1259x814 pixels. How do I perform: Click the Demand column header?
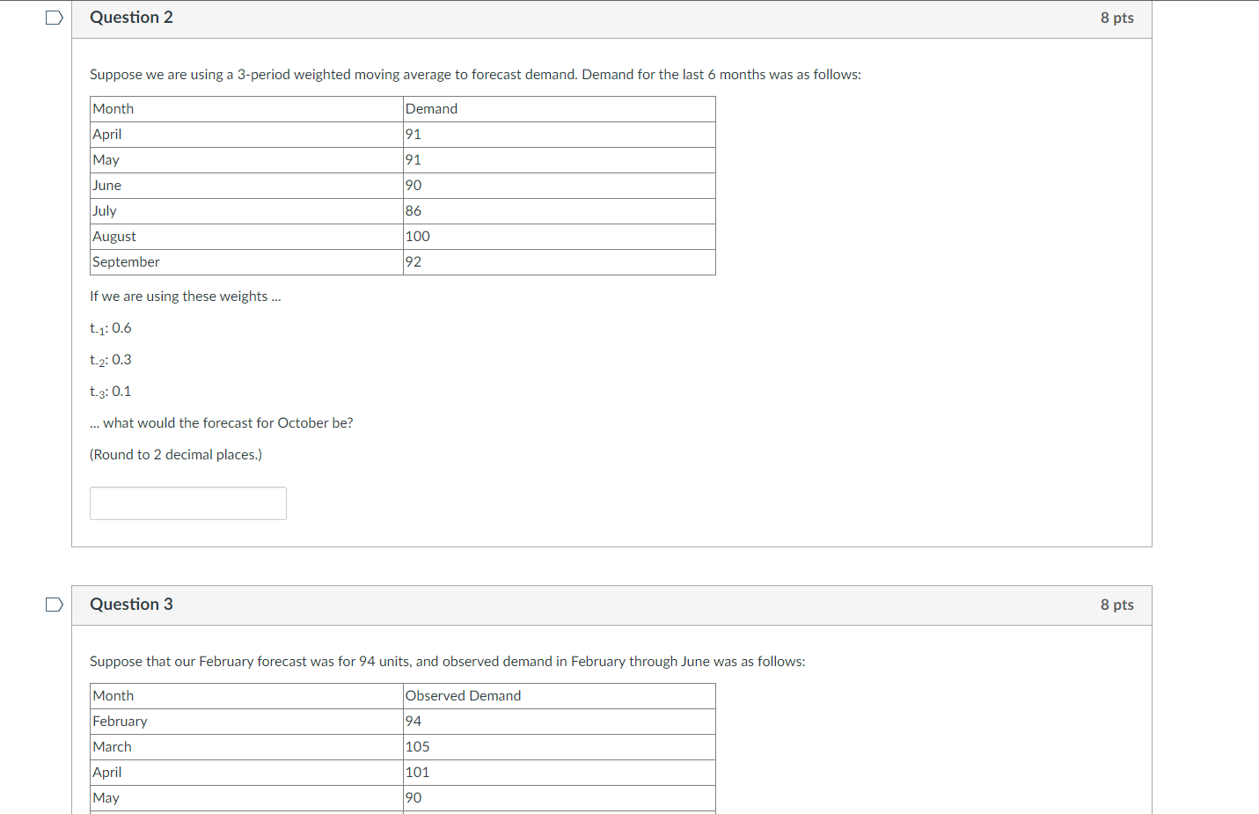[559, 109]
